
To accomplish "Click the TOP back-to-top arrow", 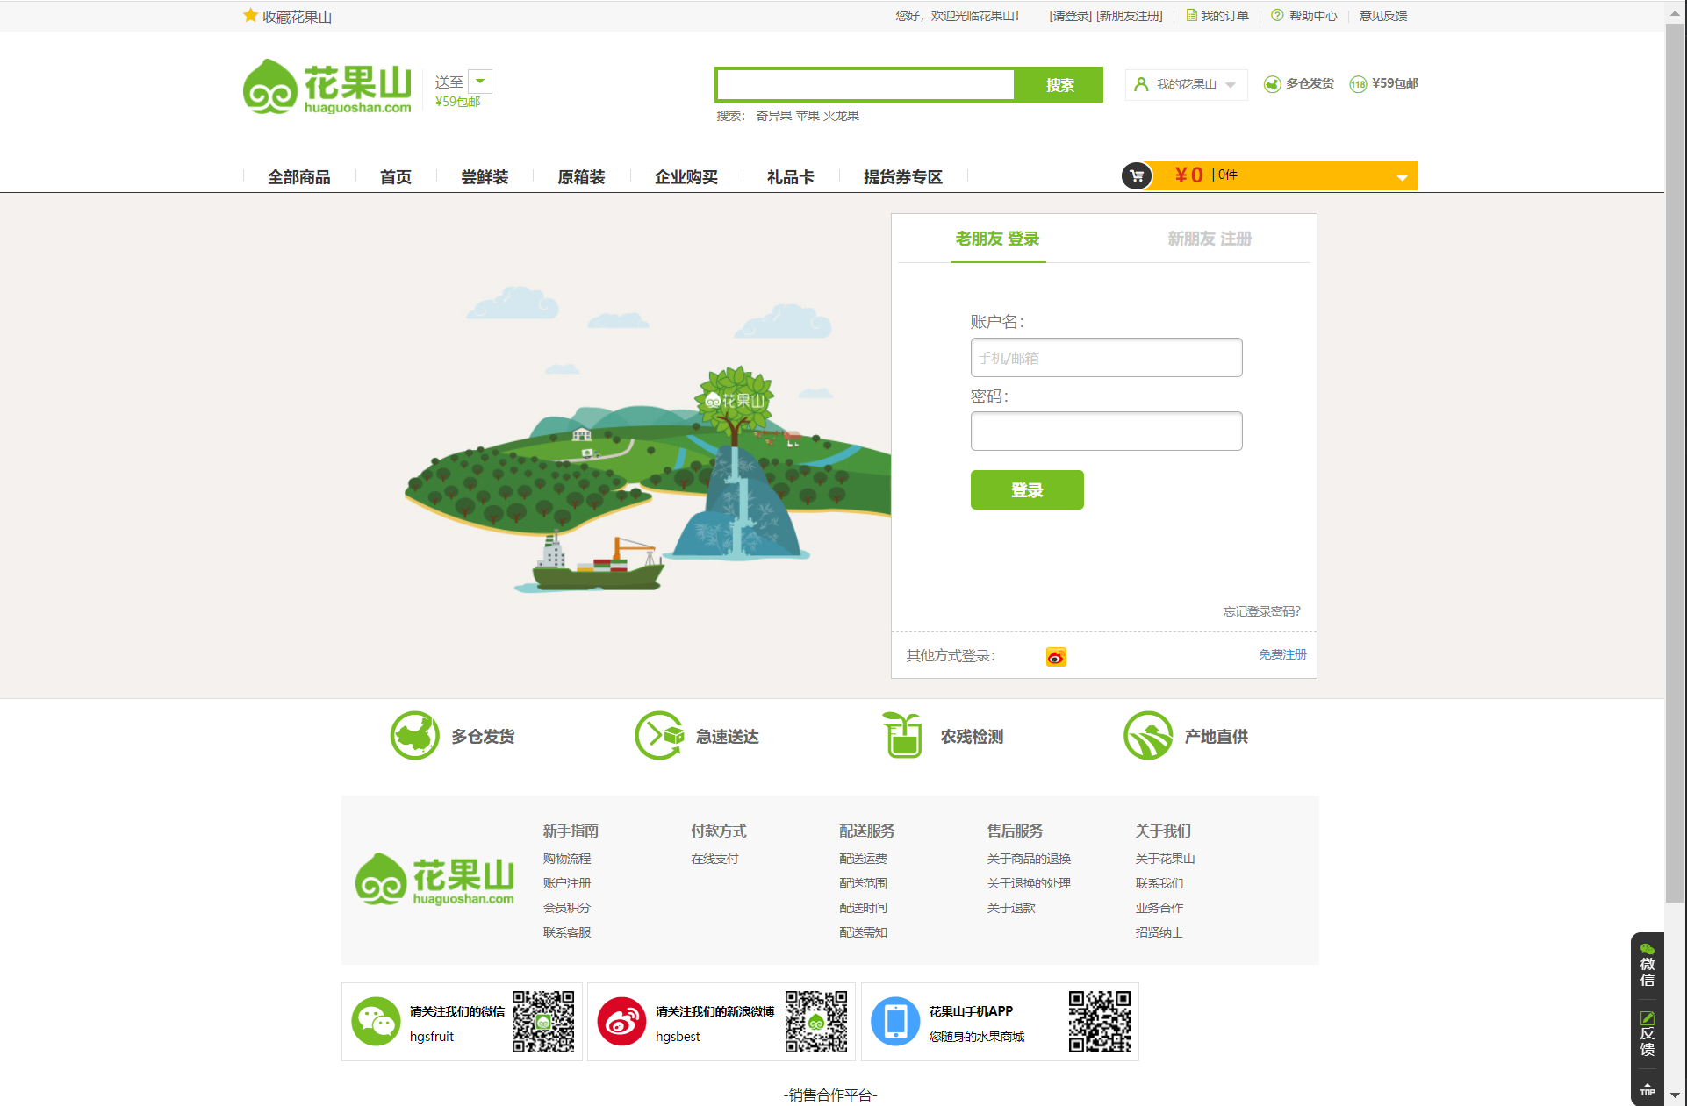I will point(1648,1089).
